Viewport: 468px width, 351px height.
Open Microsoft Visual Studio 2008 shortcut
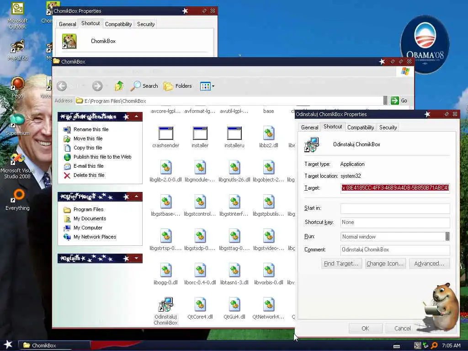[x=17, y=166]
